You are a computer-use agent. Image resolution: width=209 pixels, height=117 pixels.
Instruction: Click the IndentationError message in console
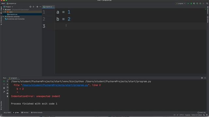click(36, 96)
